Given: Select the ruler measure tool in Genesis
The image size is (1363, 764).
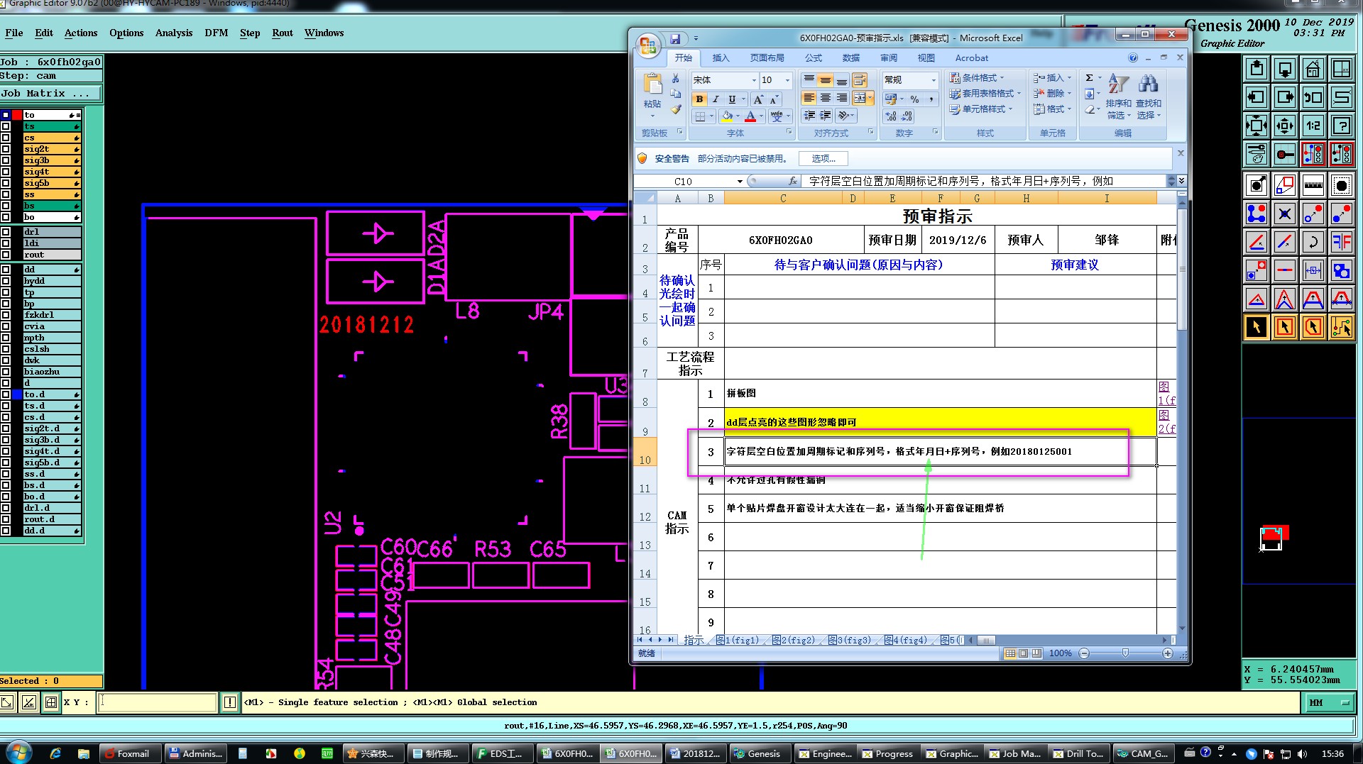Looking at the screenshot, I should [1313, 186].
